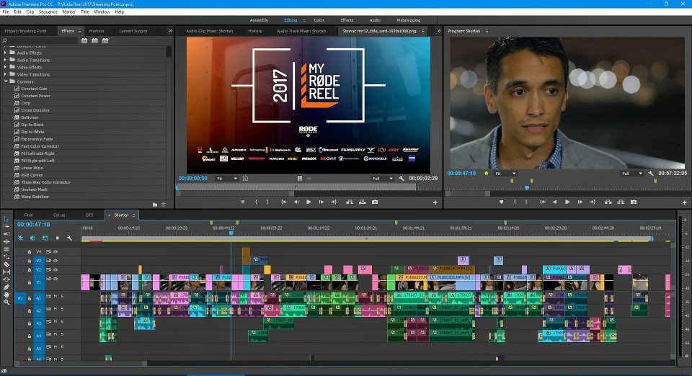
Task: Switch to Assembly workspace
Action: point(259,20)
